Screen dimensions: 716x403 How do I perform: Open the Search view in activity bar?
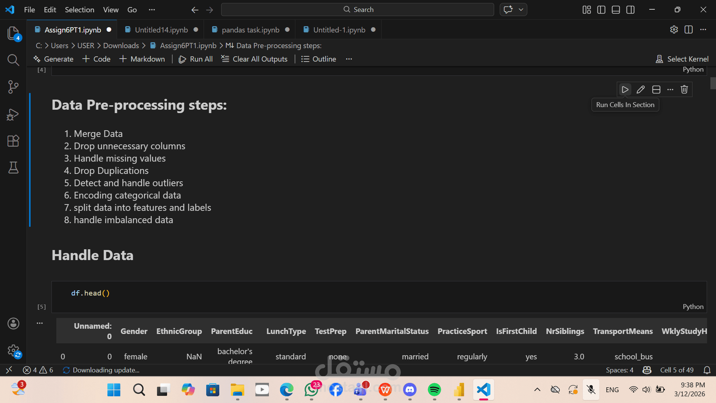pos(13,60)
